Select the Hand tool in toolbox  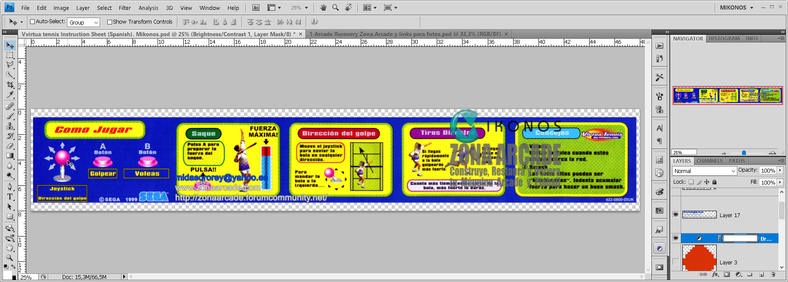click(x=10, y=248)
